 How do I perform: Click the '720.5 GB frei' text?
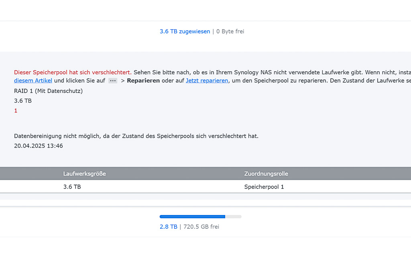[x=201, y=227]
